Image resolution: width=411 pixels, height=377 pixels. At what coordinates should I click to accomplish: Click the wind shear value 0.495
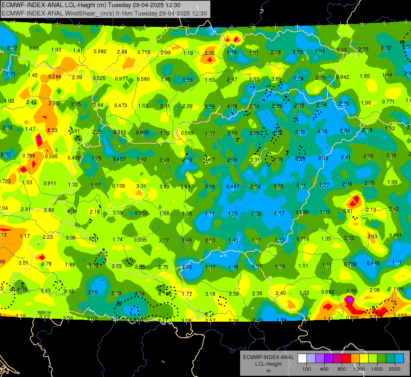tap(74, 158)
